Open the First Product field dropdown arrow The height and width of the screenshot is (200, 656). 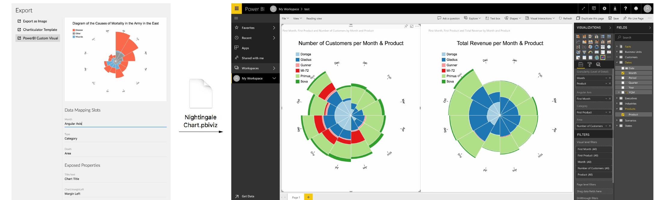606,112
